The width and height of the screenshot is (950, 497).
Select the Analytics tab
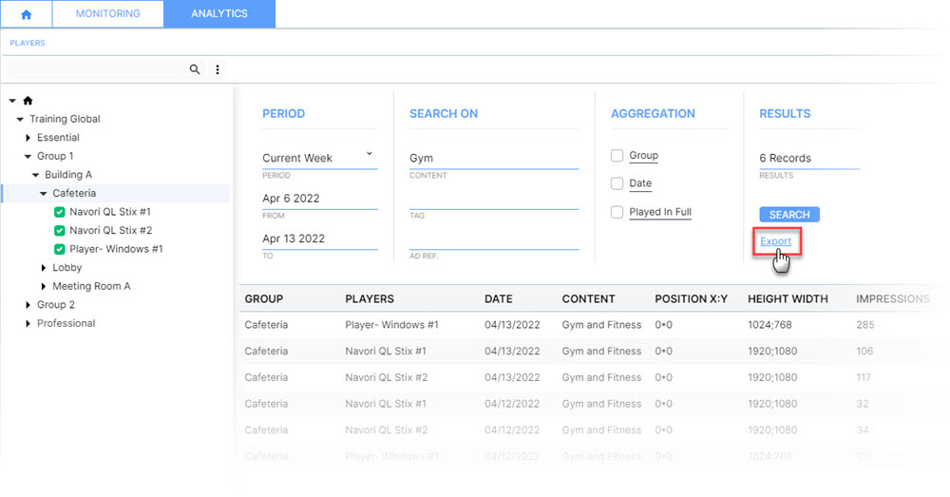218,14
